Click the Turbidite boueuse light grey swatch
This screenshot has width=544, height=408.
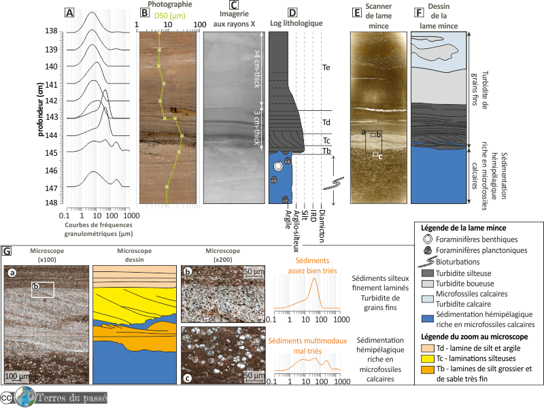click(428, 284)
